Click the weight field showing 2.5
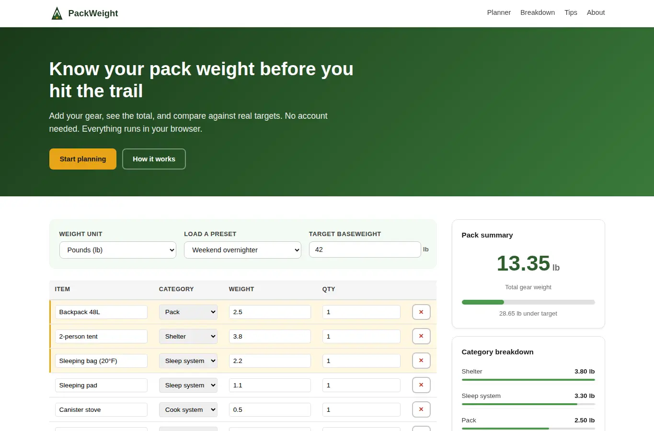This screenshot has width=654, height=431. (x=270, y=312)
